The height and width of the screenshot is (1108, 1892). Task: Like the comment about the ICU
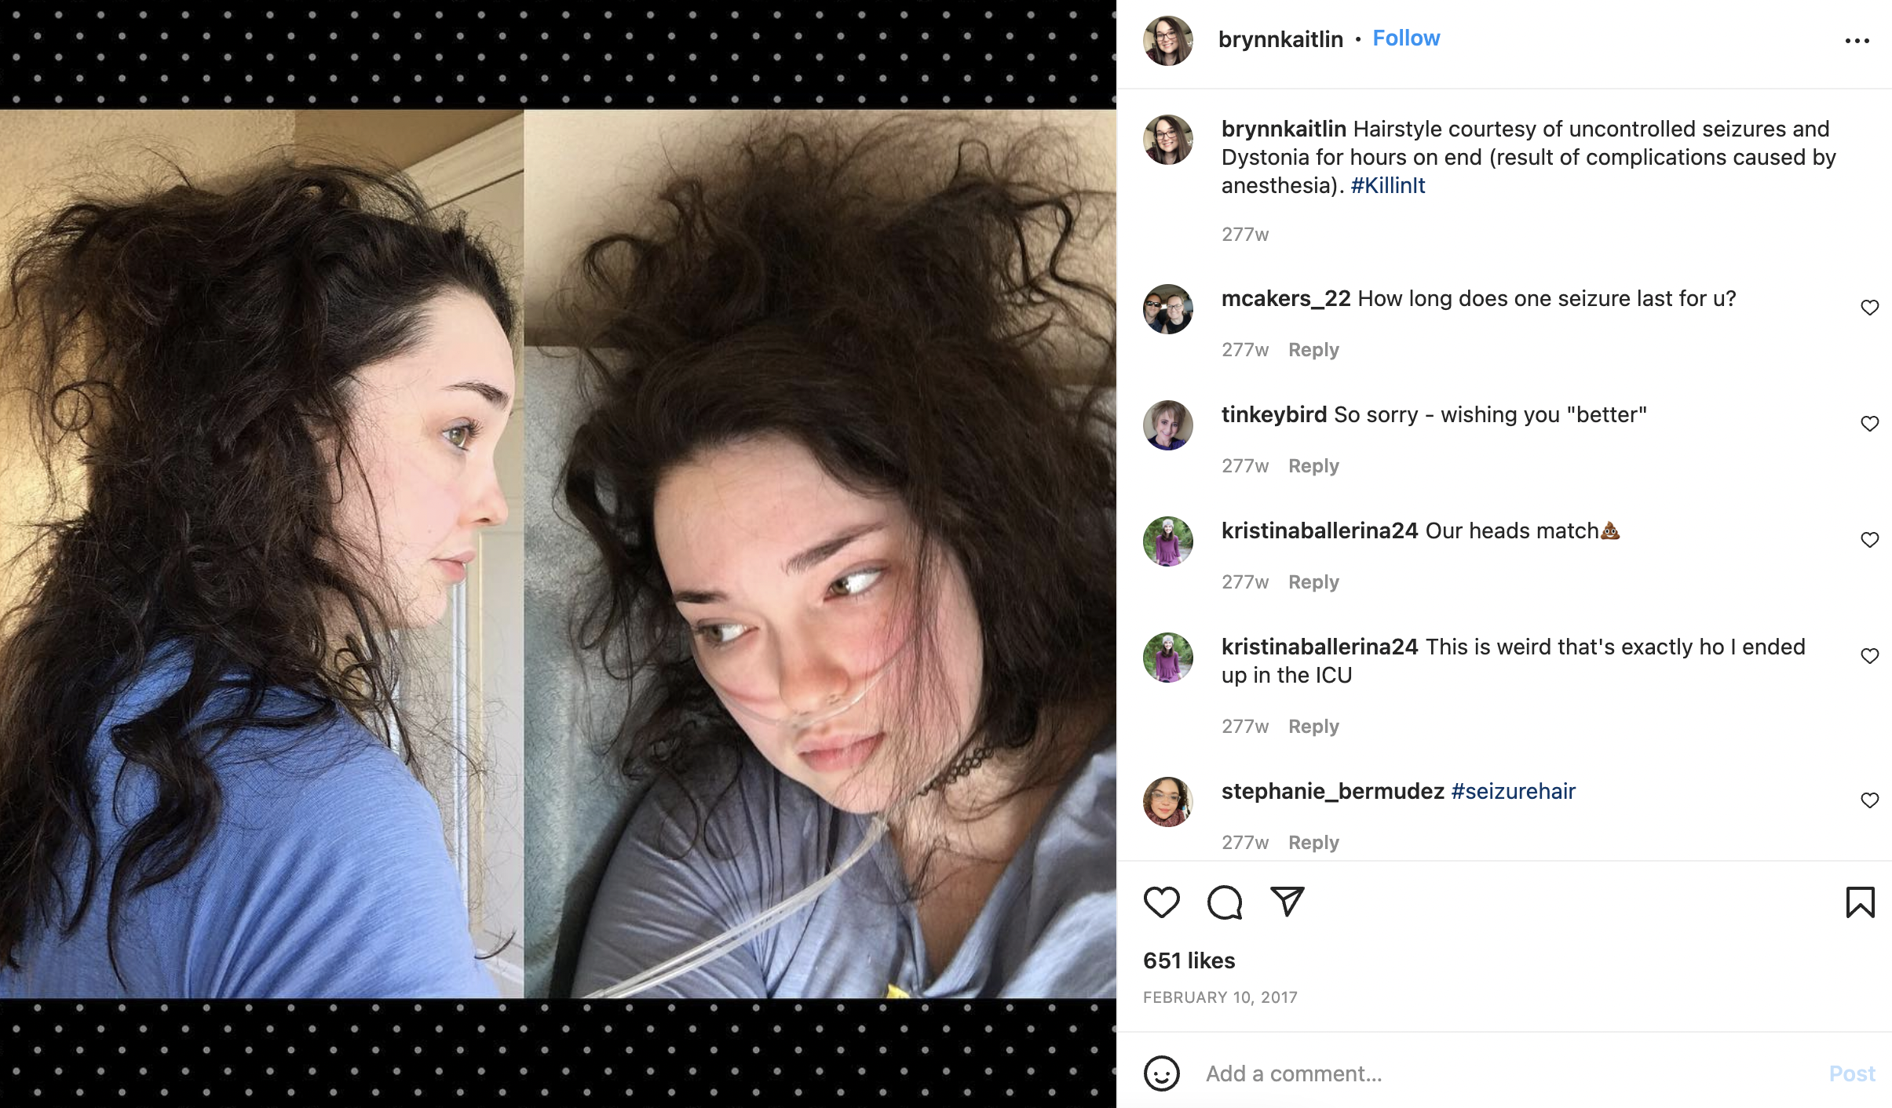click(x=1869, y=656)
